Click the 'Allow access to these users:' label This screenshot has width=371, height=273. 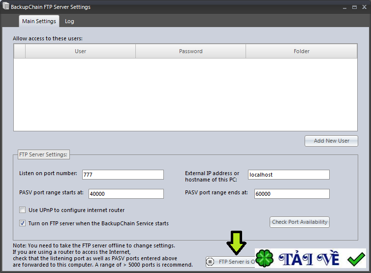click(48, 38)
